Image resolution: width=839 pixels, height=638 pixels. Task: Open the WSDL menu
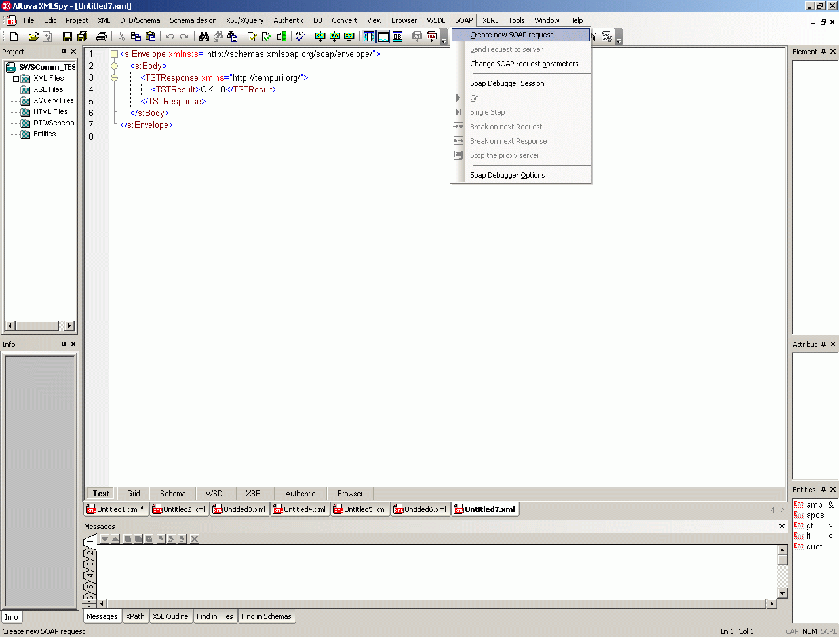[x=436, y=20]
